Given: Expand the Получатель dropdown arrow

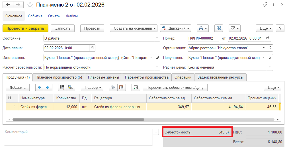Looking at the screenshot, I should point(264,57).
